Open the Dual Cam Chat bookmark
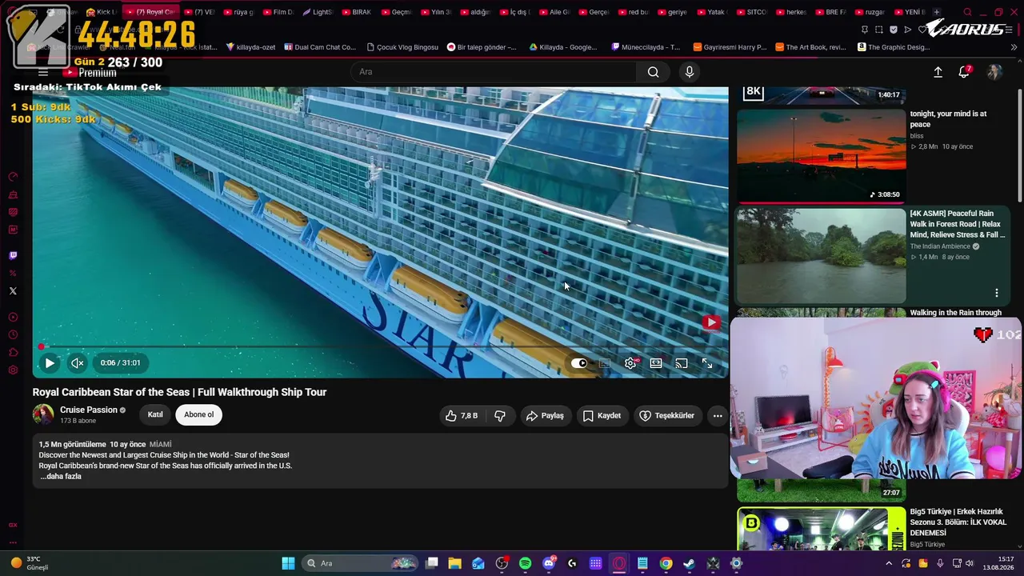The image size is (1024, 576). click(x=319, y=47)
